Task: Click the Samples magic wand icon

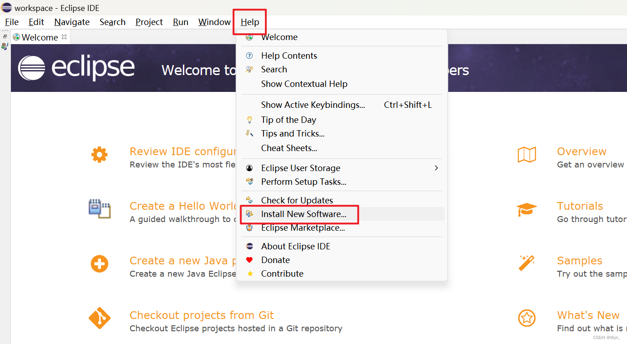Action: pos(526,263)
